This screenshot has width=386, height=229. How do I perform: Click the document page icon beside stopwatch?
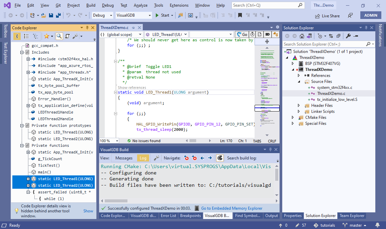[x=260, y=34]
